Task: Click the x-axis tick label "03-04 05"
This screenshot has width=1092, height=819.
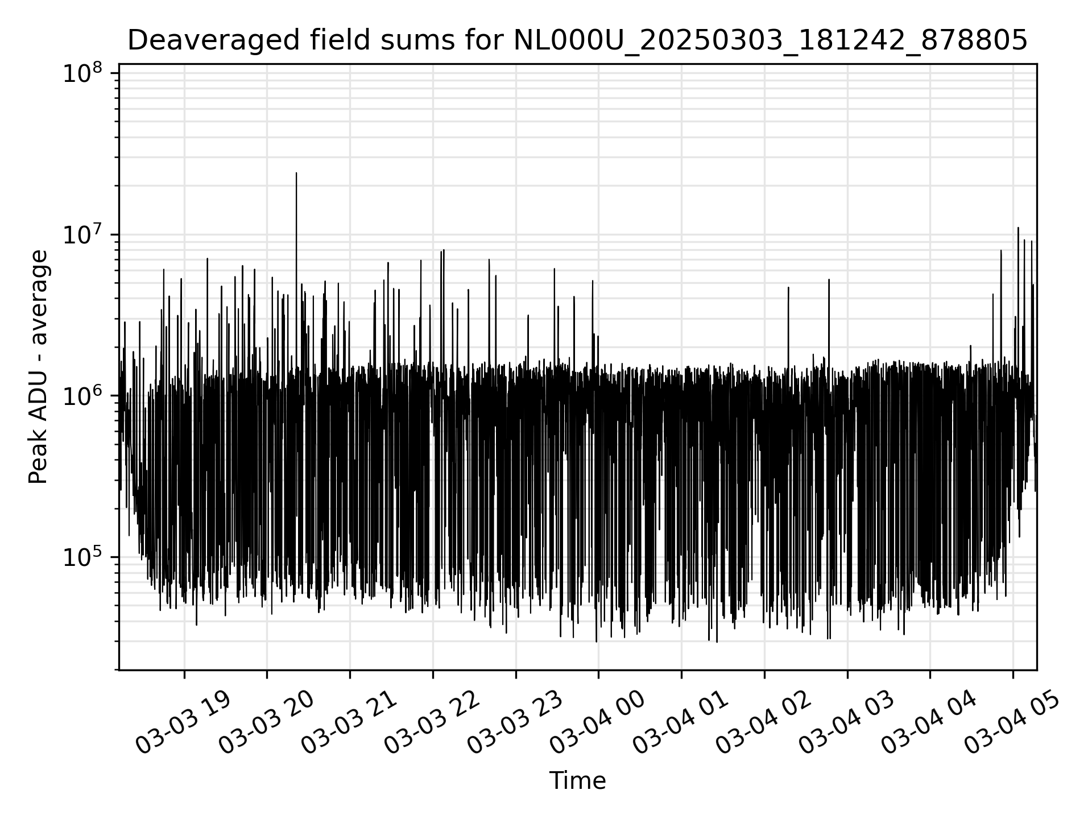Action: pos(1012,723)
